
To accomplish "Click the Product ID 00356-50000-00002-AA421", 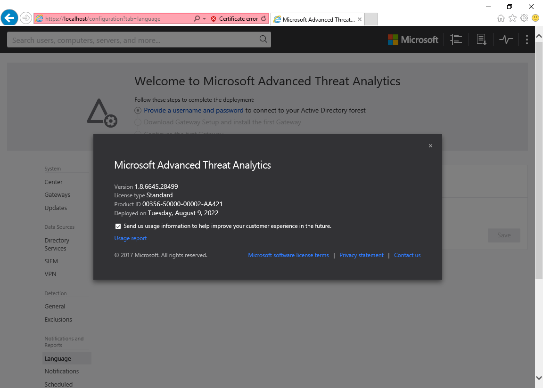I will pyautogui.click(x=182, y=204).
